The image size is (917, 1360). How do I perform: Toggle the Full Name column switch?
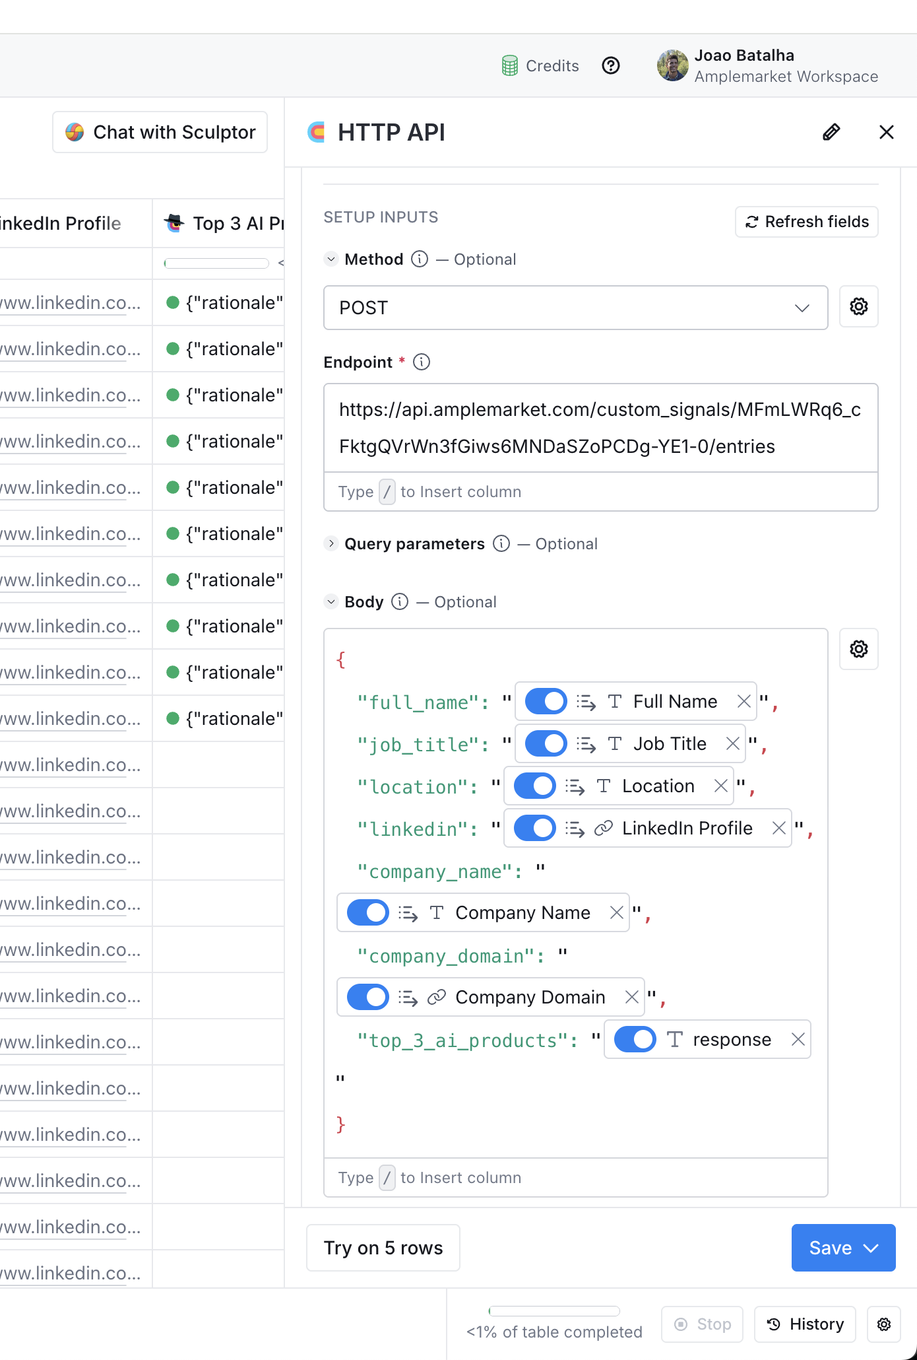coord(546,701)
